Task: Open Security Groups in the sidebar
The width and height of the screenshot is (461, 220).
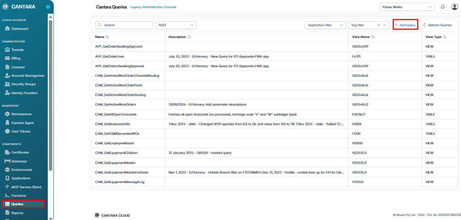Action: [x=20, y=84]
